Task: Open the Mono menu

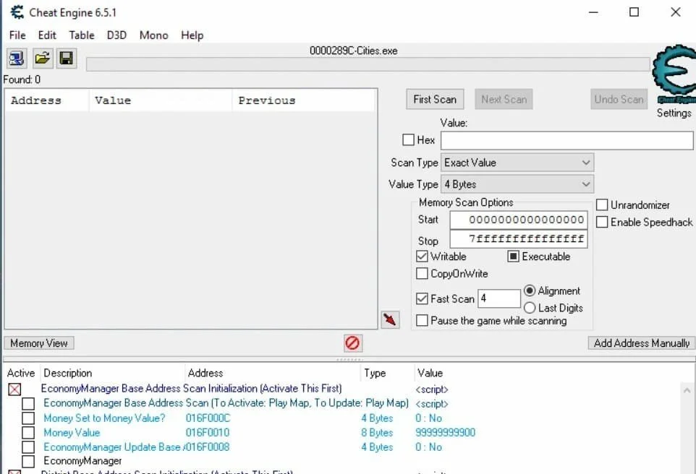Action: coord(153,35)
